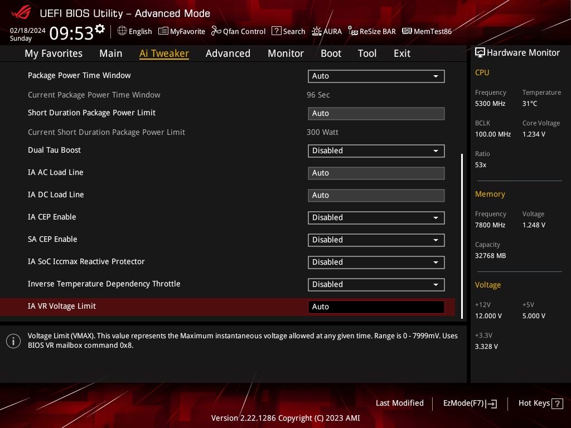This screenshot has height=428, width=571.
Task: Select the Package Power Time Window label
Action: click(x=79, y=75)
